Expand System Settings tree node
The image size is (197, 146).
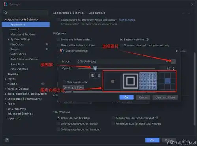pos(8,39)
